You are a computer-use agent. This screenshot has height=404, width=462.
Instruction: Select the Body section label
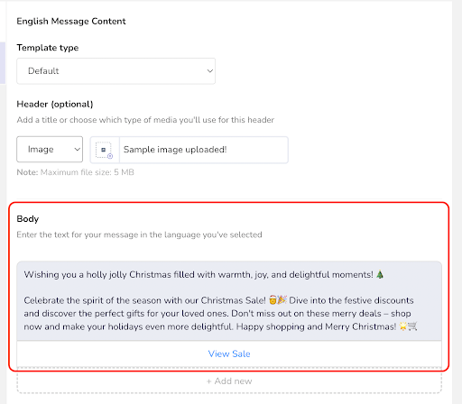click(28, 219)
